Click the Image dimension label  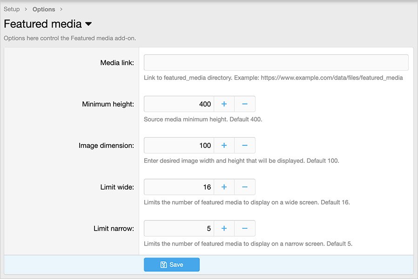coord(106,146)
